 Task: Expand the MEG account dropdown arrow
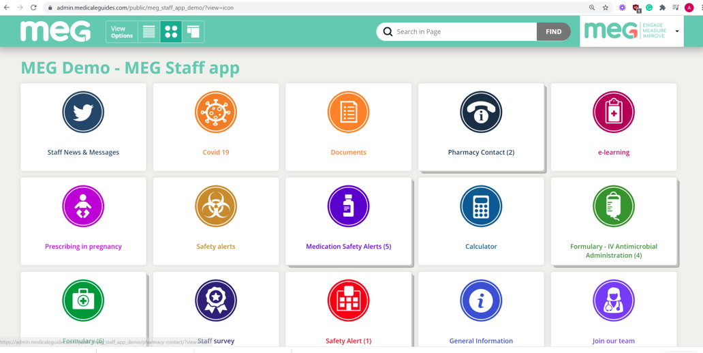(x=677, y=31)
